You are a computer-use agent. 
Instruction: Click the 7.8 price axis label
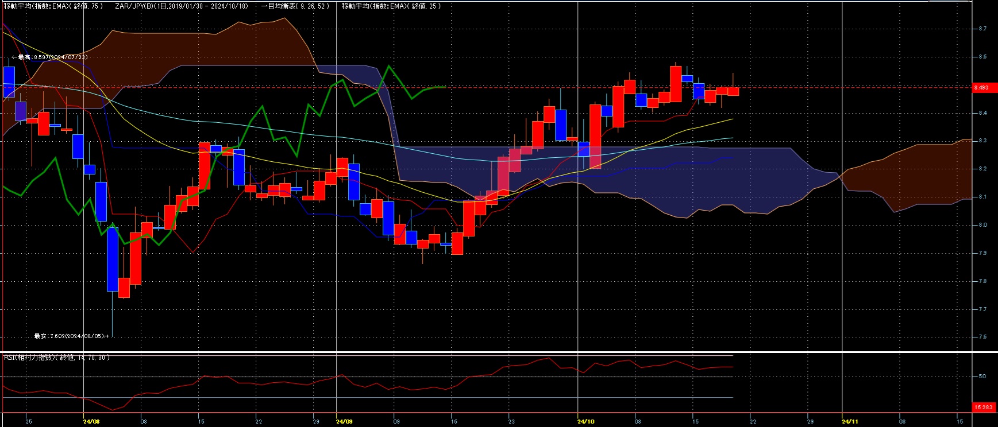(982, 281)
